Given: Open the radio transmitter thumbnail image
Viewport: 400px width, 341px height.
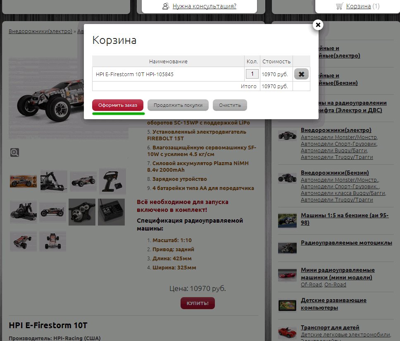Looking at the screenshot, I should (112, 181).
